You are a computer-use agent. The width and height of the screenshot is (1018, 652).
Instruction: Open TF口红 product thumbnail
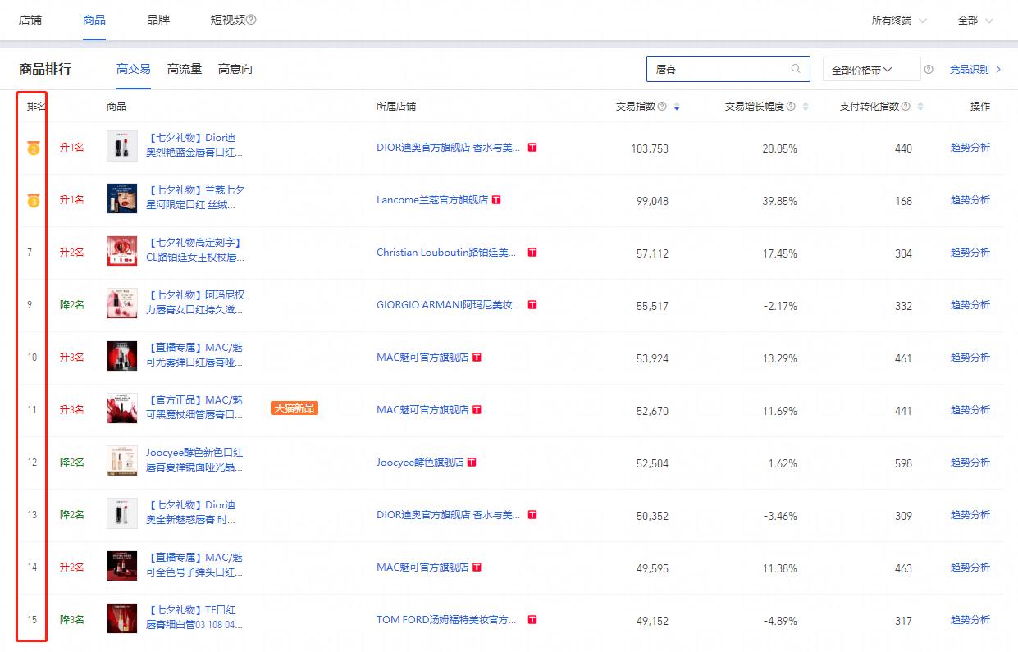[122, 618]
